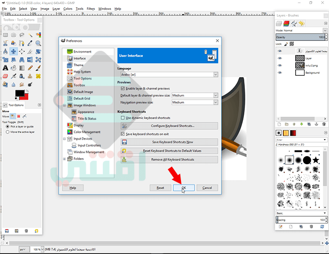Viewport: 329px width, 254px height.
Task: Delete the layer with trash icon
Action: coord(324,124)
